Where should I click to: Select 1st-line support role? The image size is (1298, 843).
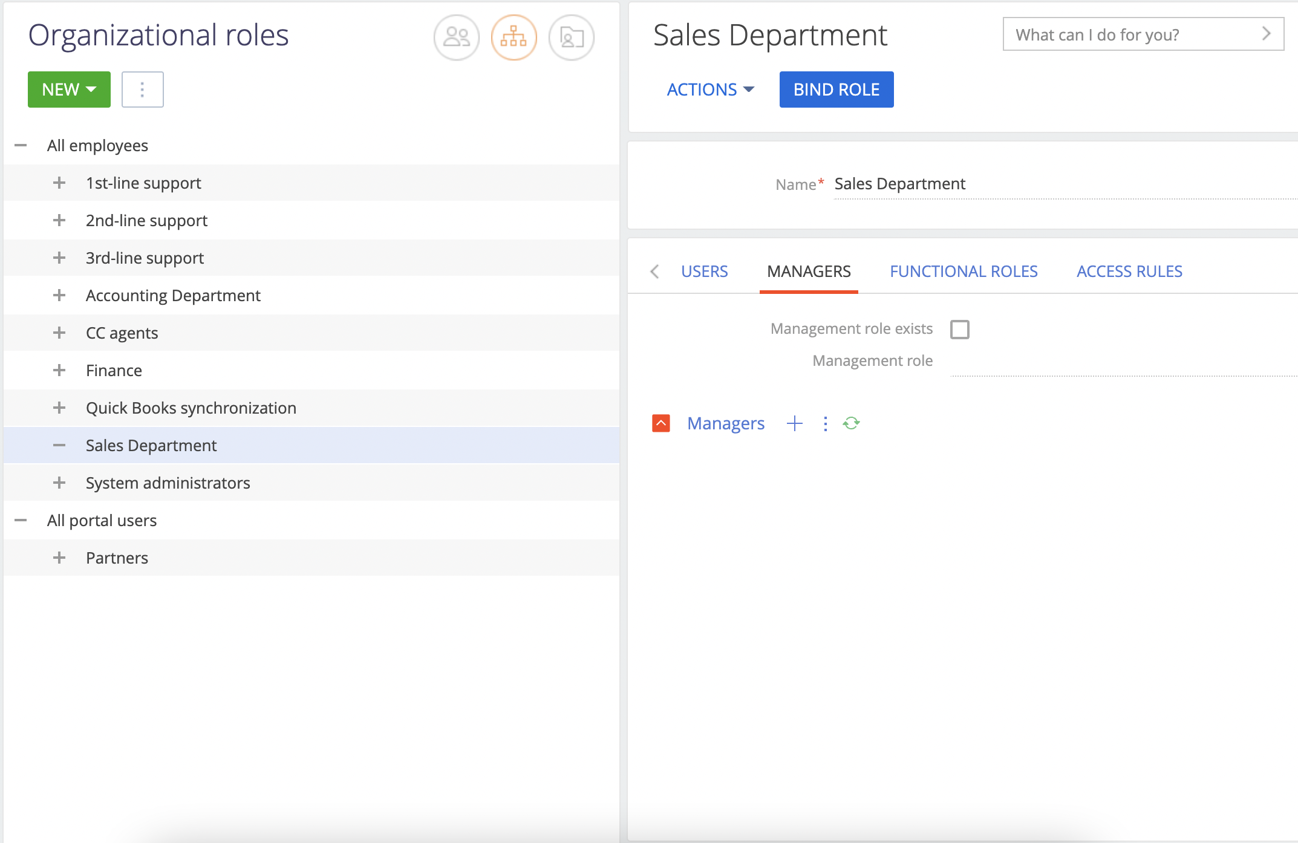click(x=143, y=183)
